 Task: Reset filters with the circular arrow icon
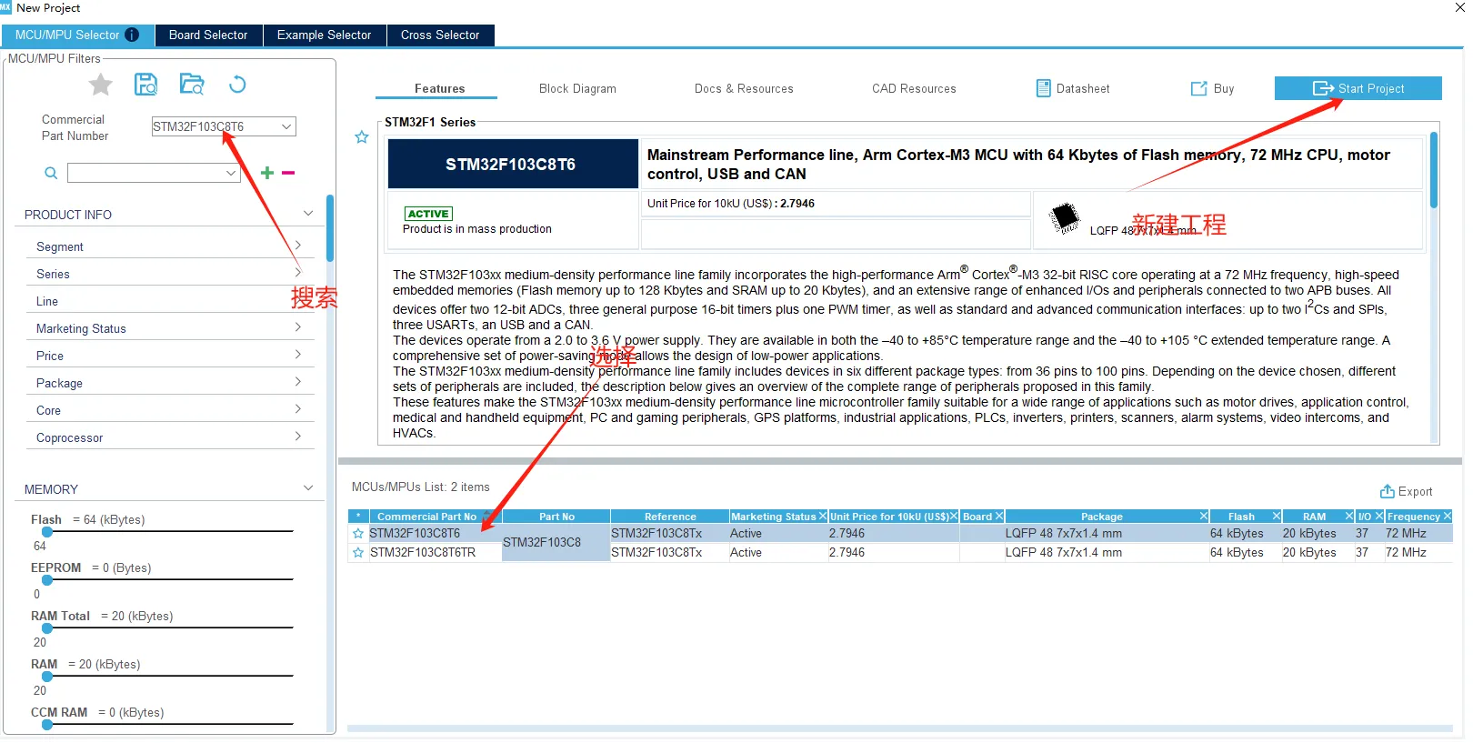[237, 85]
